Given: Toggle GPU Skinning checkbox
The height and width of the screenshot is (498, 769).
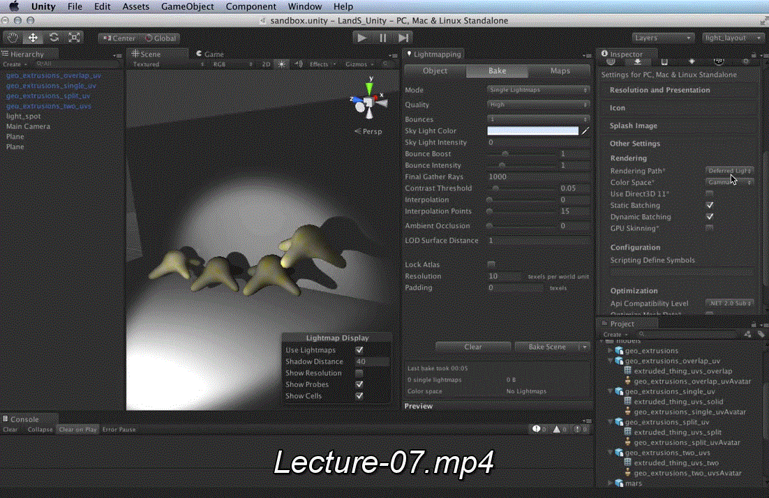Looking at the screenshot, I should pos(710,228).
